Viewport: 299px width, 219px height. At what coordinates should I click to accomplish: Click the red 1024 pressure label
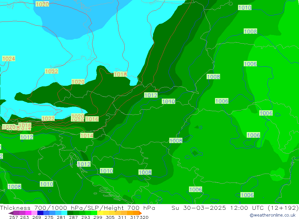(9, 59)
